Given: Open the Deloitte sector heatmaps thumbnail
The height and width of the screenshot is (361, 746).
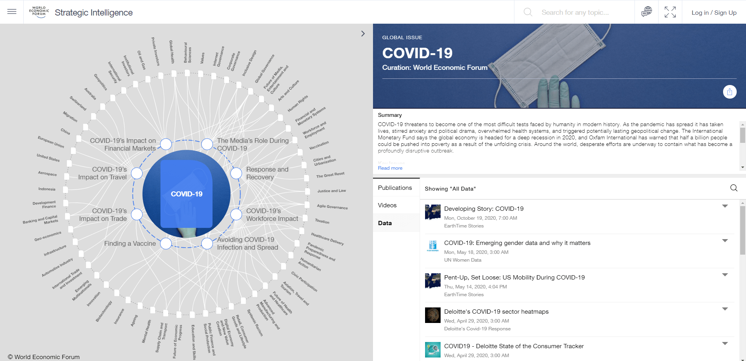Looking at the screenshot, I should [432, 315].
